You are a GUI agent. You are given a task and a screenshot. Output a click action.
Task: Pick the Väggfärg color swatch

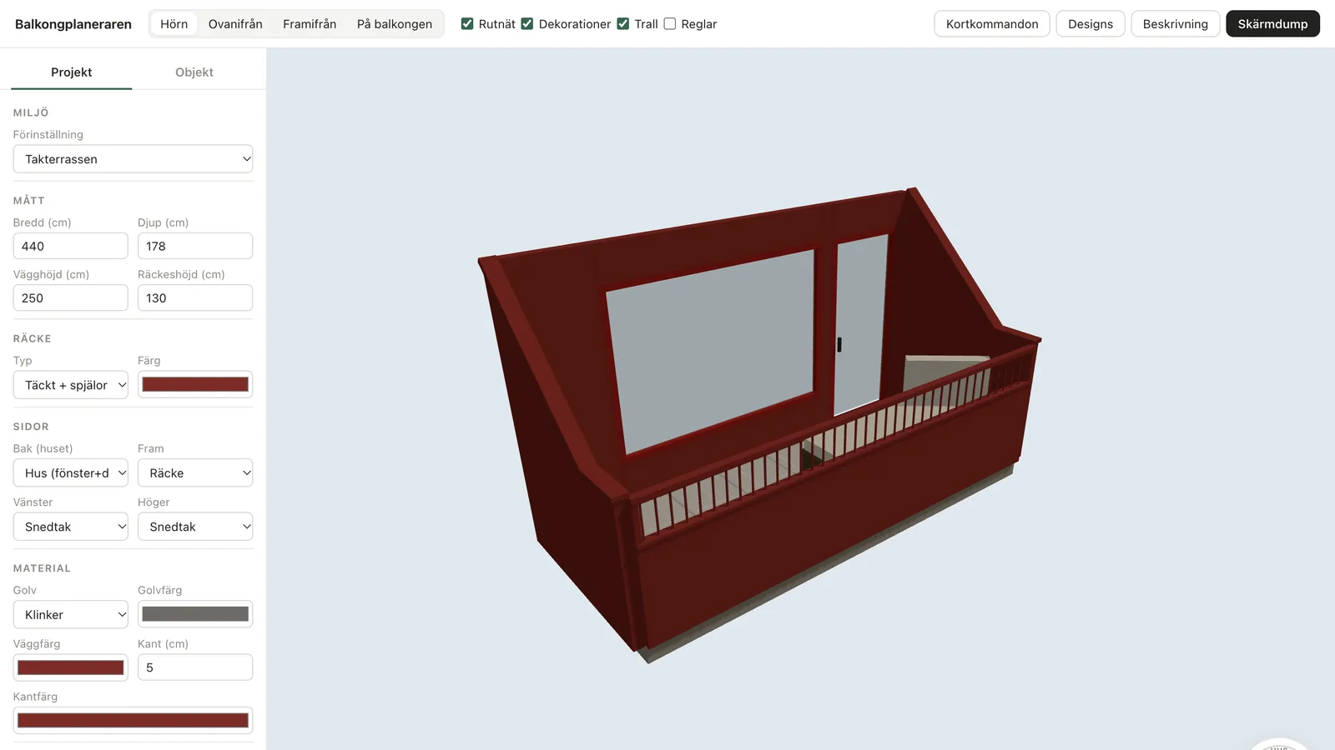(71, 667)
